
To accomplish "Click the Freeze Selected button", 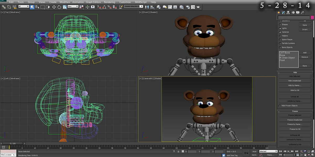I will pyautogui.click(x=295, y=115).
